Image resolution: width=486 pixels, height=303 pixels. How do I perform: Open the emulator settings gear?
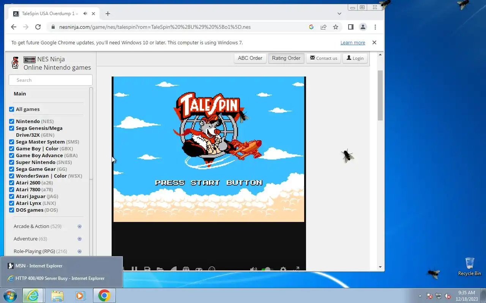click(x=283, y=269)
